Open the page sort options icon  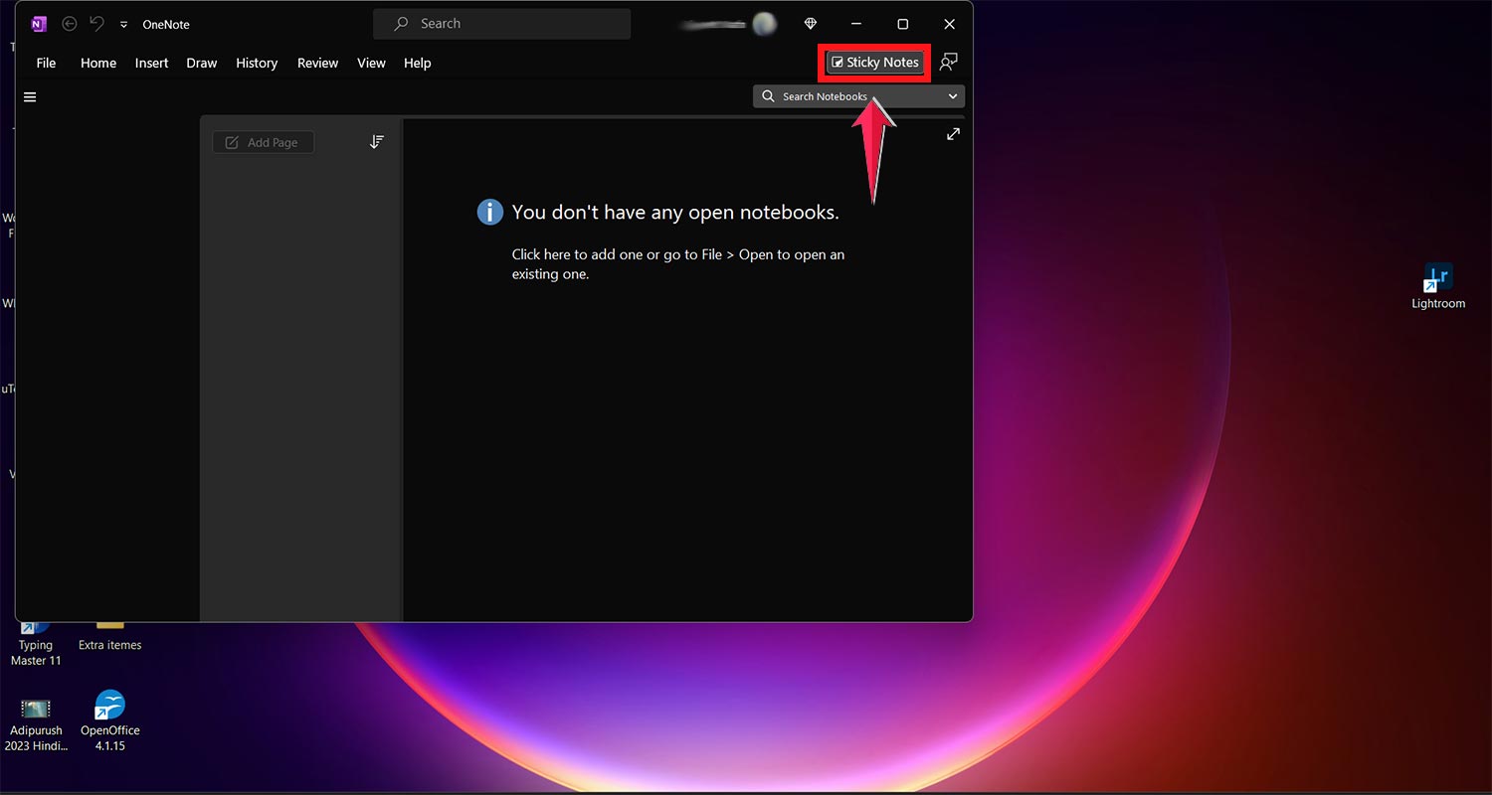376,142
